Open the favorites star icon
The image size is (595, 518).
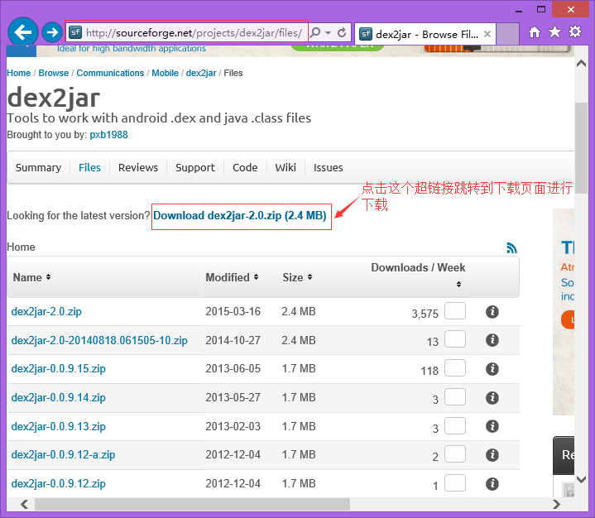[x=554, y=32]
